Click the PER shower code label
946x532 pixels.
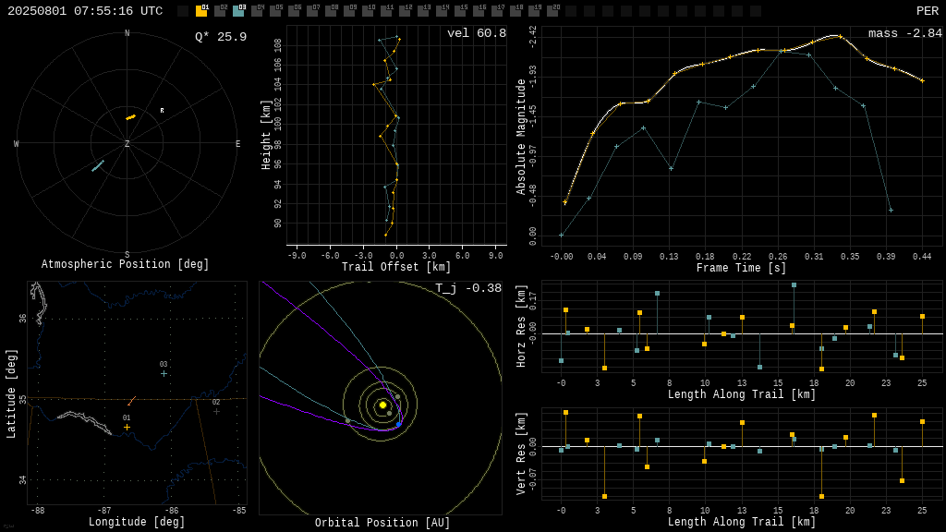[928, 11]
